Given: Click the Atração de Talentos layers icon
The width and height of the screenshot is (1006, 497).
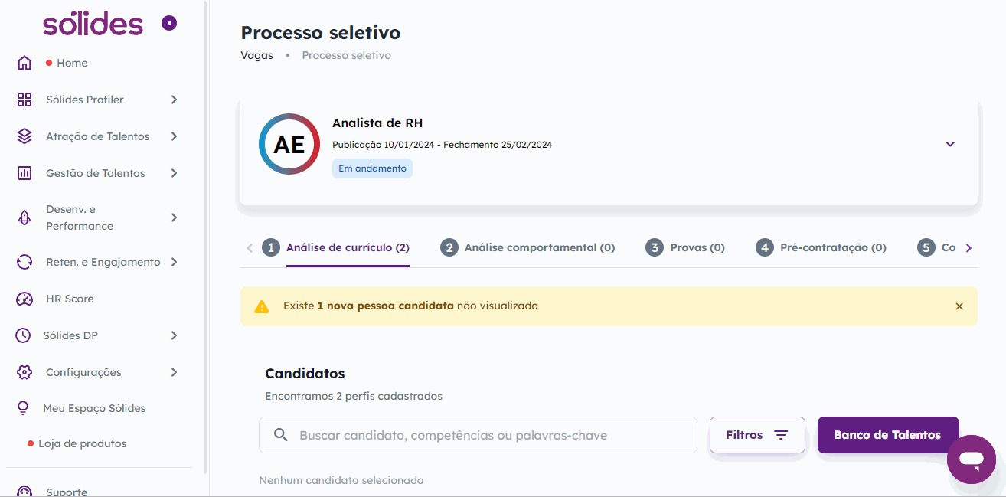Looking at the screenshot, I should 24,136.
